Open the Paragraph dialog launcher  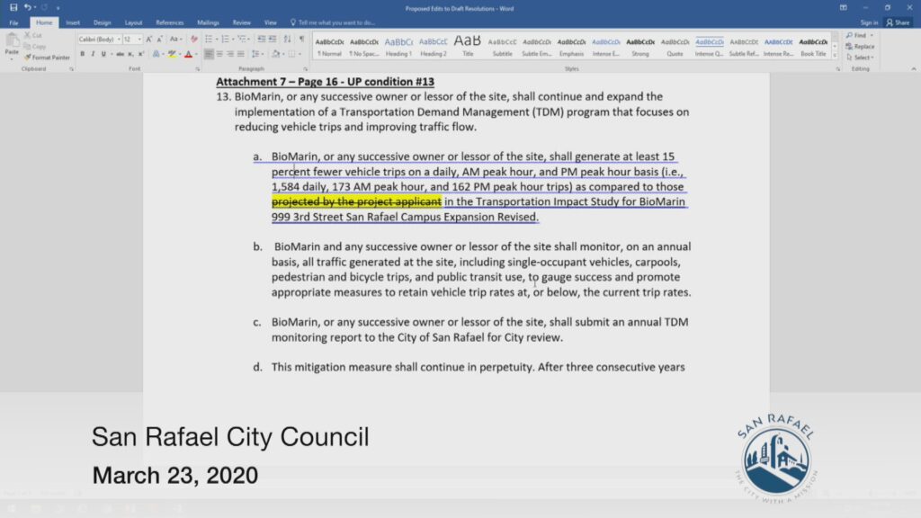(306, 69)
